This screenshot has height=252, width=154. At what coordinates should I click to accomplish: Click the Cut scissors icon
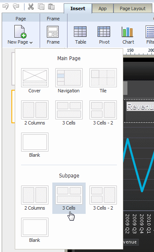(x=31, y=7)
